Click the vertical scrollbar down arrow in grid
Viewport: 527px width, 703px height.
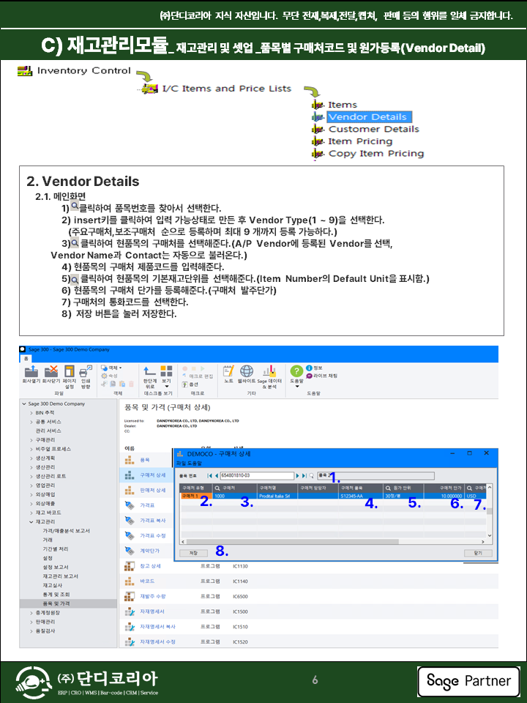490,535
